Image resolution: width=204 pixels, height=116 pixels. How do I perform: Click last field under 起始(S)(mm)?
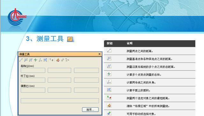click(86, 70)
